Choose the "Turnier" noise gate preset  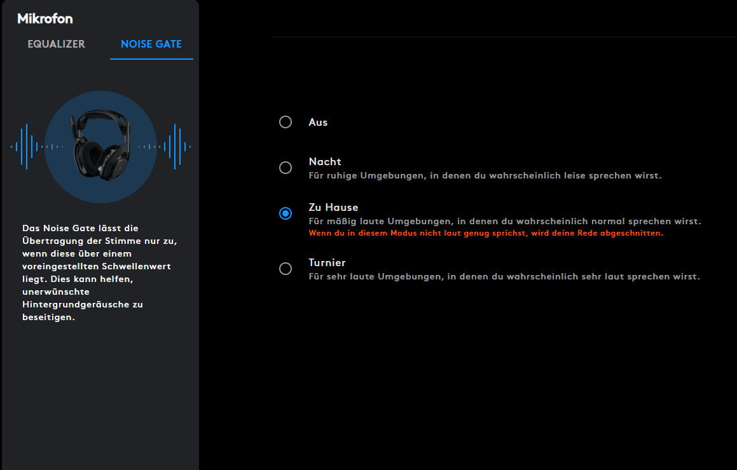point(285,268)
